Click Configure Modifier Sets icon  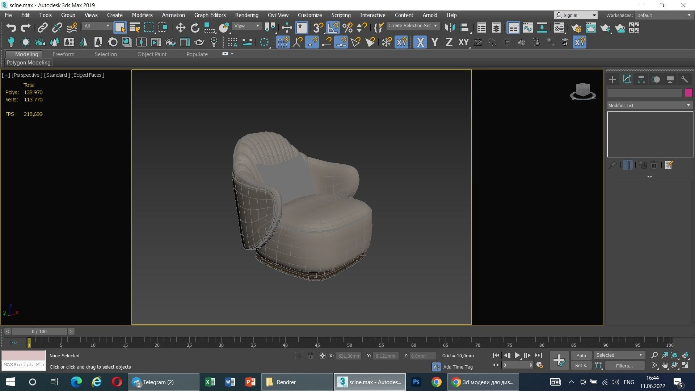pyautogui.click(x=669, y=165)
